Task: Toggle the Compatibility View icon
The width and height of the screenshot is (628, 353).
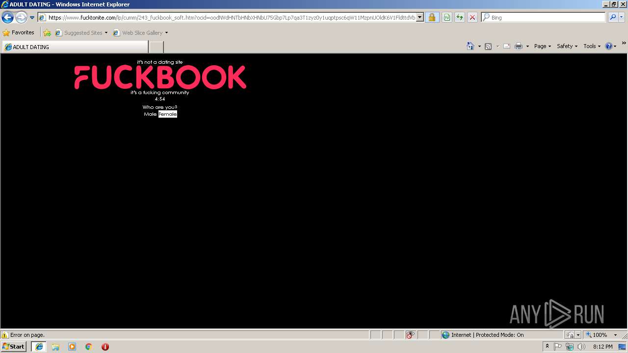Action: [447, 18]
